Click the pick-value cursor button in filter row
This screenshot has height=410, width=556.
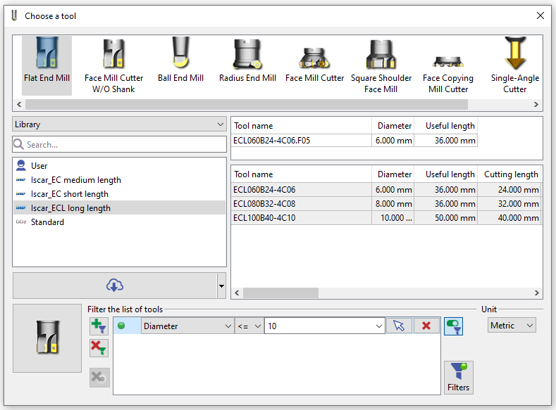point(400,326)
